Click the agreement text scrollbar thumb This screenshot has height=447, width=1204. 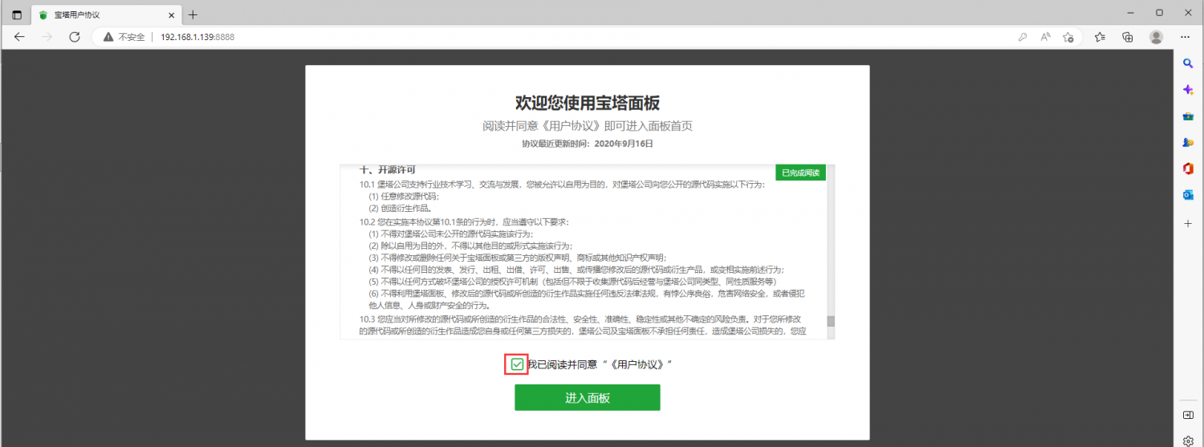831,321
